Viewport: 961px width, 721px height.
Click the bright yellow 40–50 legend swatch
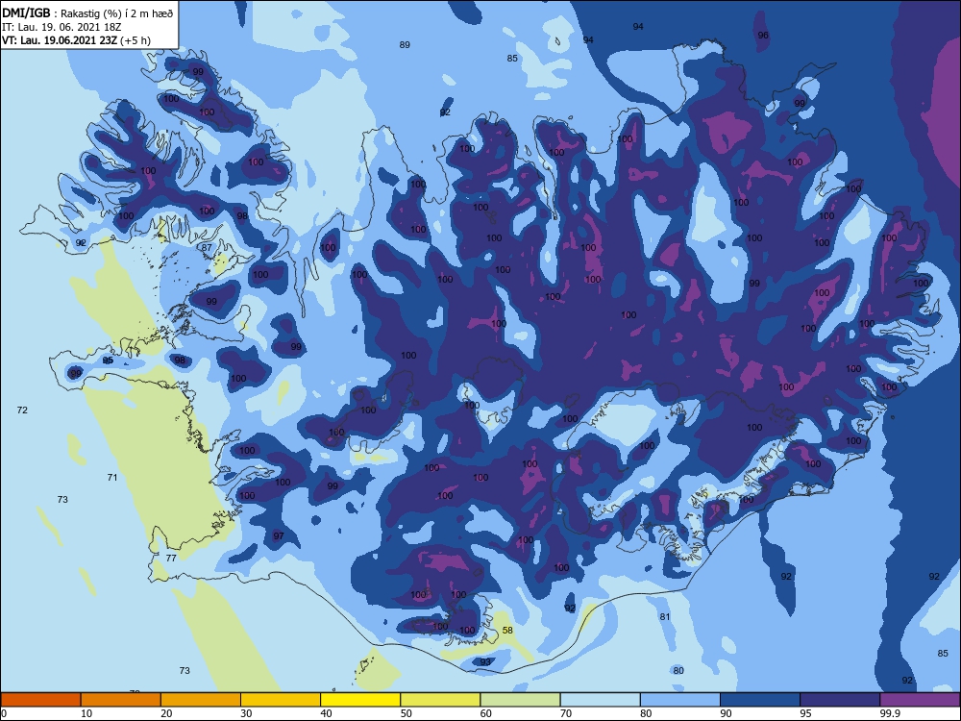pyautogui.click(x=360, y=700)
